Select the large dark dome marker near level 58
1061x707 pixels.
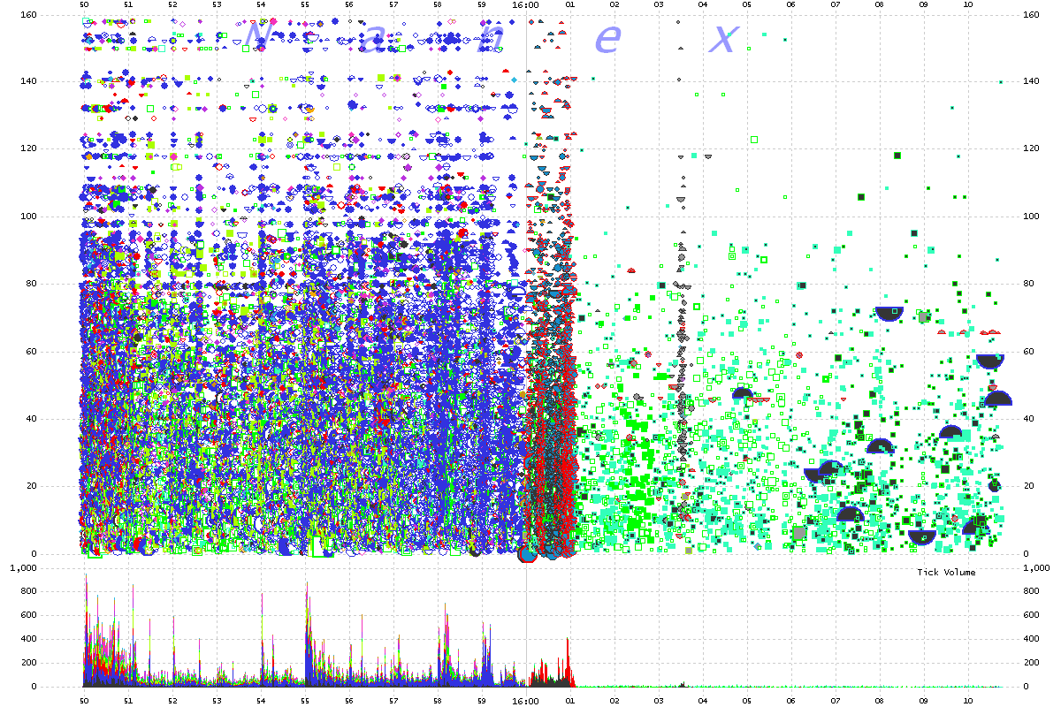990,361
